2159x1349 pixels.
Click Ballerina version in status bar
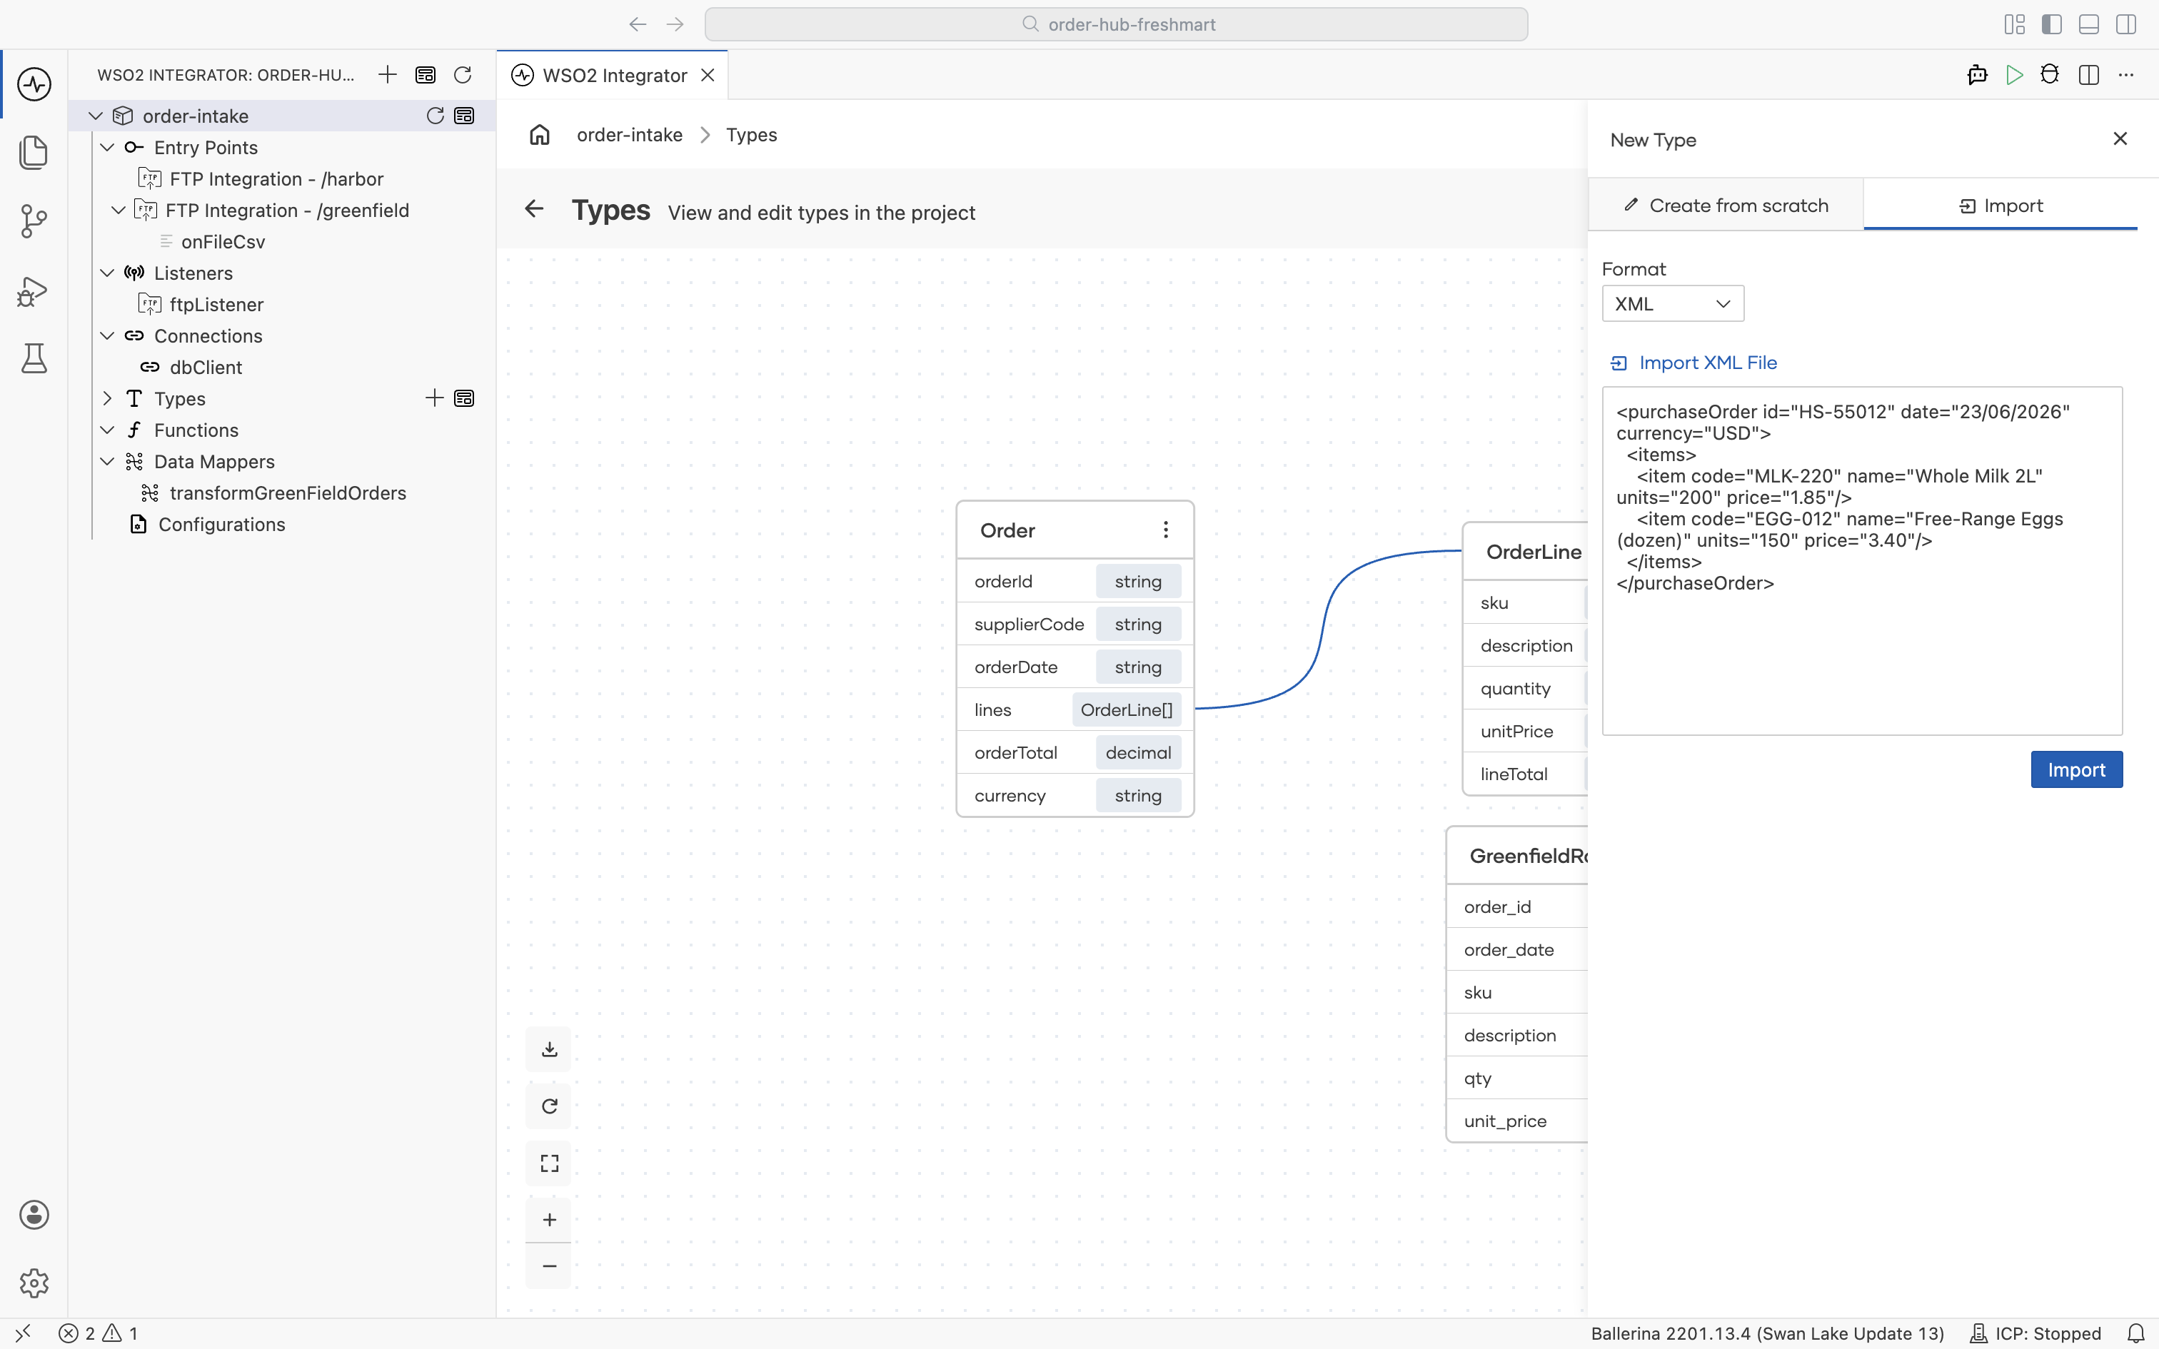coord(1767,1334)
